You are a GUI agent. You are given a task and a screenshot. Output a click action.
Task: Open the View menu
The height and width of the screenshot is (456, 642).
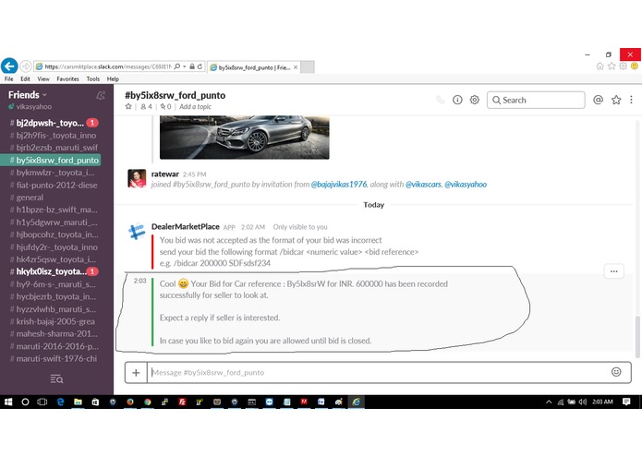click(x=43, y=79)
